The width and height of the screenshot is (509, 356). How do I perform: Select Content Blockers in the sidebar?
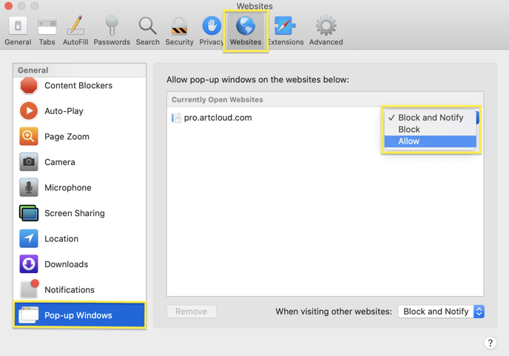pyautogui.click(x=80, y=86)
